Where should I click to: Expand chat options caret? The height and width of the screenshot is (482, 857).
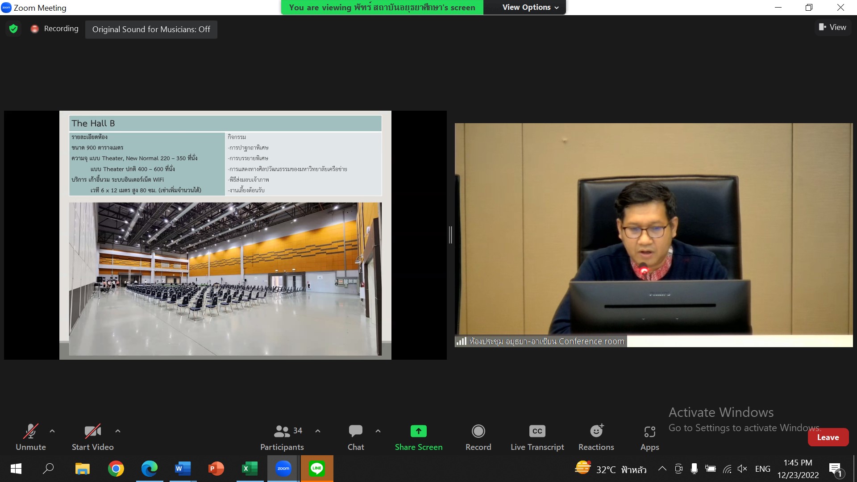click(378, 431)
